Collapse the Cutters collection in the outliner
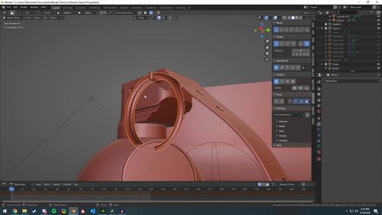 click(x=322, y=28)
